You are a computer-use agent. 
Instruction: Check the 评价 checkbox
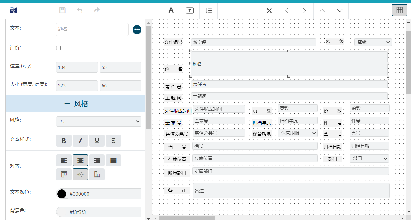click(x=58, y=48)
